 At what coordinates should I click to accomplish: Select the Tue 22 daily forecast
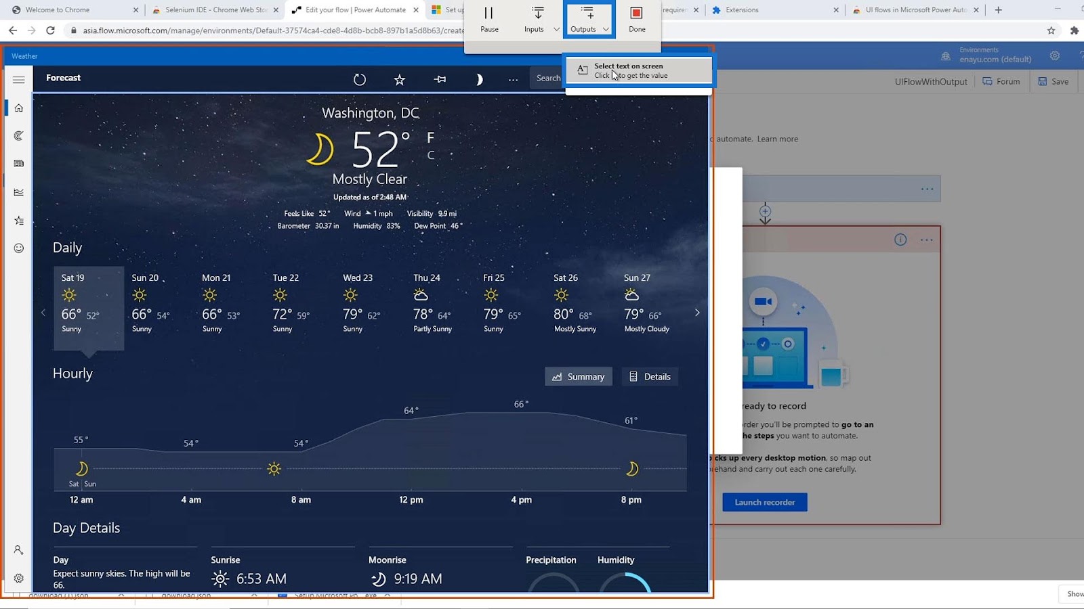300,308
